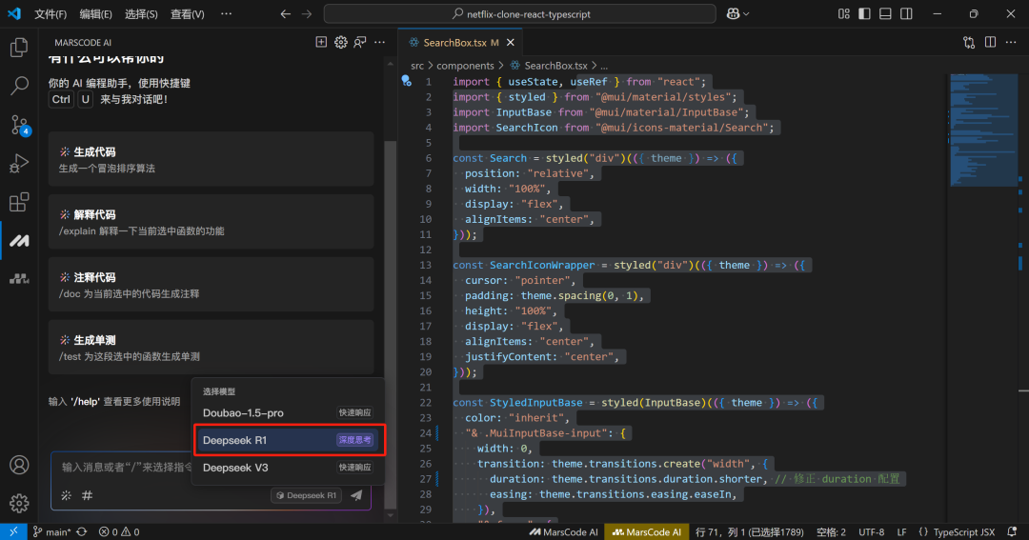
Task: Toggle the primary side bar layout button
Action: pyautogui.click(x=865, y=14)
